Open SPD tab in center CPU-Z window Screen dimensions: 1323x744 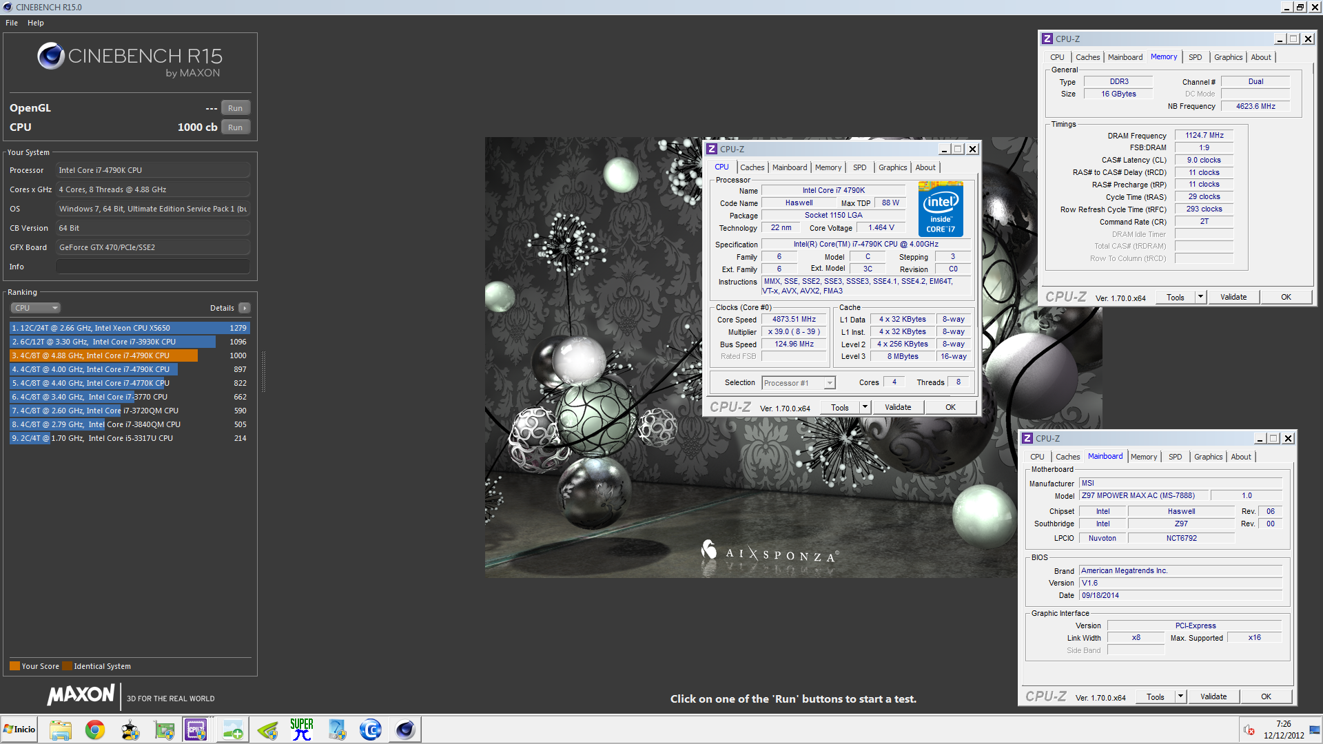coord(859,167)
